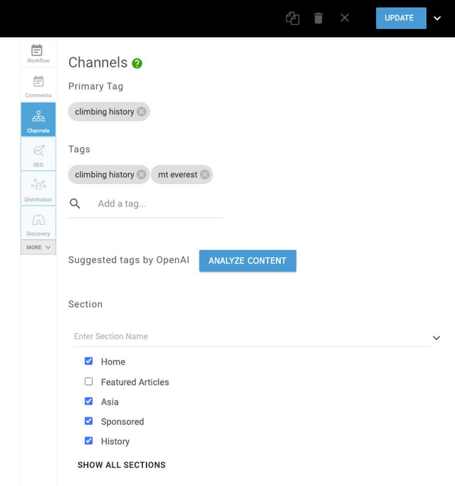Remove the mt everest tag
Viewport: 455px width, 486px height.
[205, 175]
